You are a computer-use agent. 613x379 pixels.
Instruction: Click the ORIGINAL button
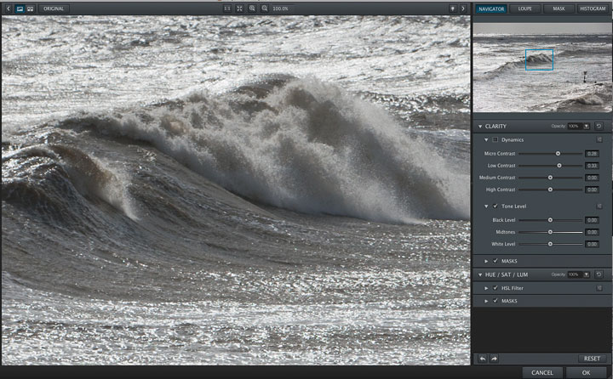(x=54, y=8)
